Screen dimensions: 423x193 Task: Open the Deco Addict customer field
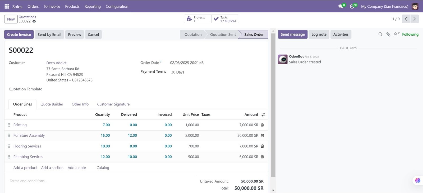click(x=56, y=63)
